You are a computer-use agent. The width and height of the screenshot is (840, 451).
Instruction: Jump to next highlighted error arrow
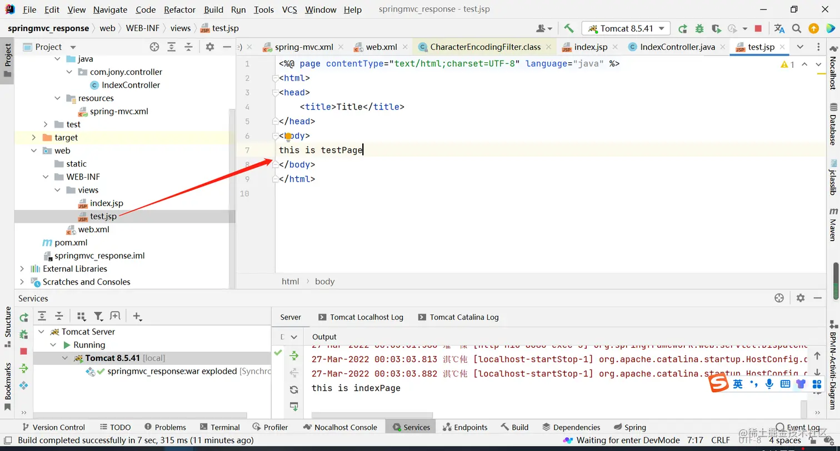pyautogui.click(x=819, y=64)
